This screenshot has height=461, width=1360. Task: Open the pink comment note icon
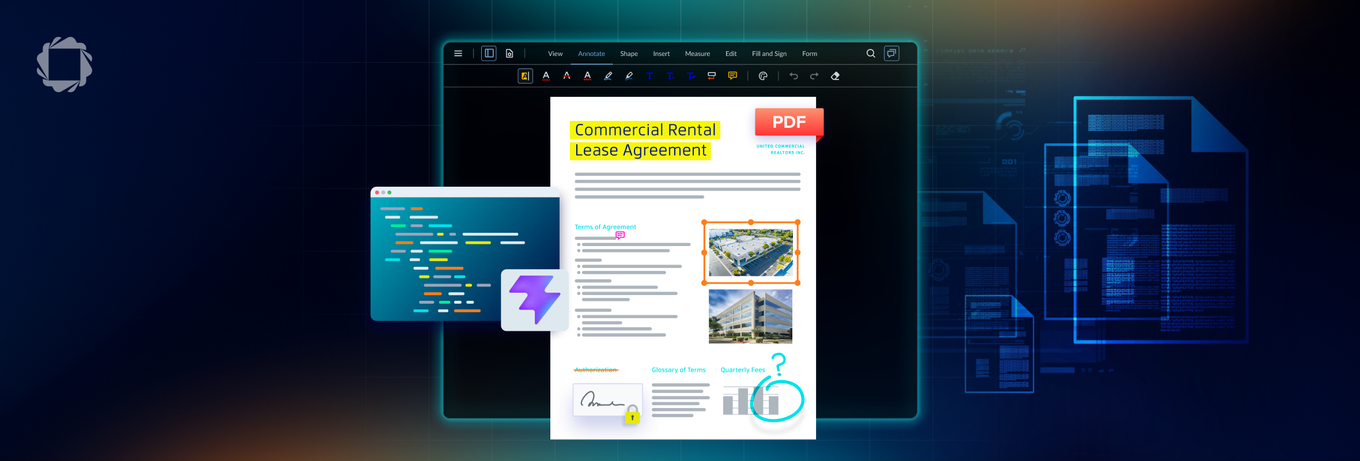620,235
